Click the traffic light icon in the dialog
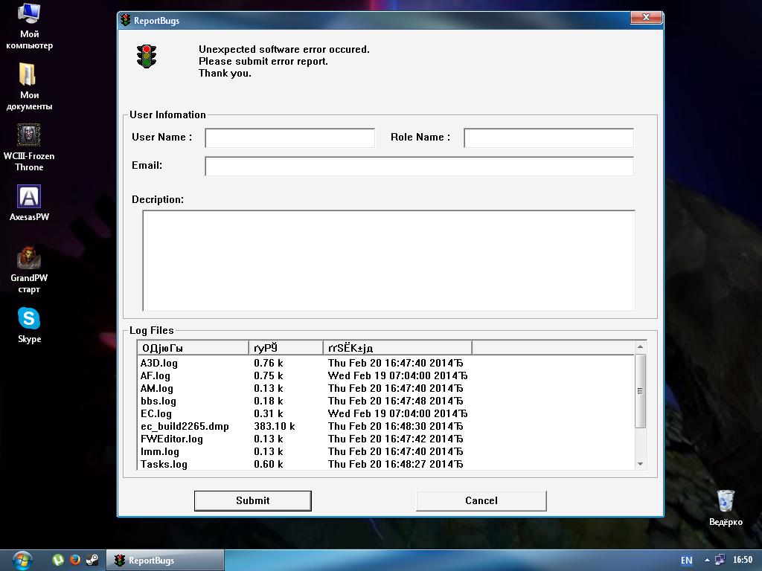 coord(147,57)
